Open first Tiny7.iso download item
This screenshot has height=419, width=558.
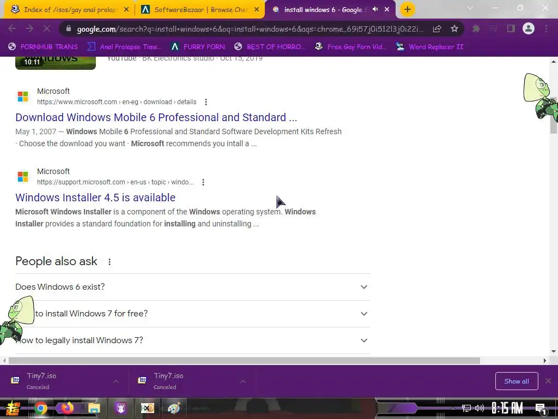[59, 381]
